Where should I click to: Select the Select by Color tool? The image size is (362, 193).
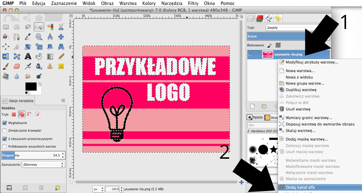50,27
